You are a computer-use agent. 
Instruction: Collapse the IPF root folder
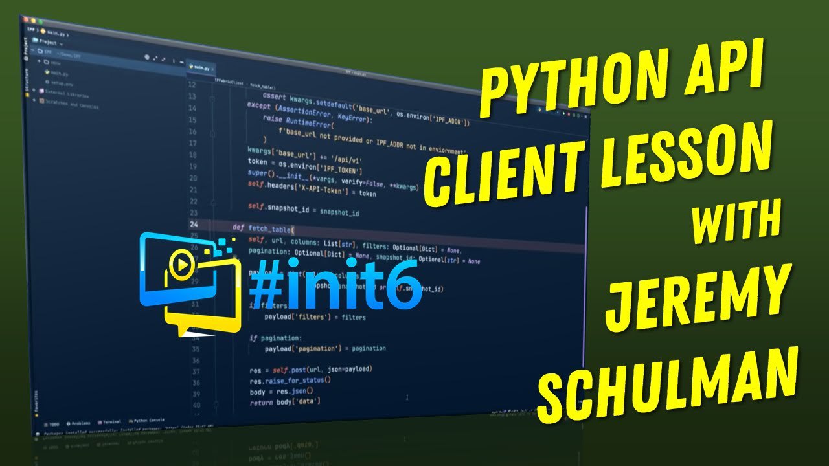click(32, 50)
